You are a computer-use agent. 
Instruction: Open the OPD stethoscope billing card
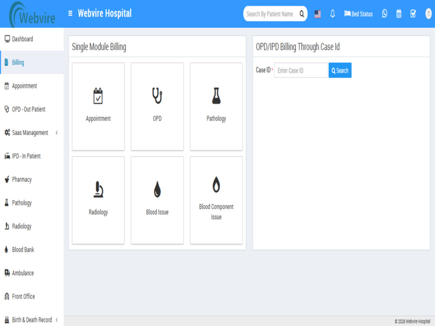[157, 107]
